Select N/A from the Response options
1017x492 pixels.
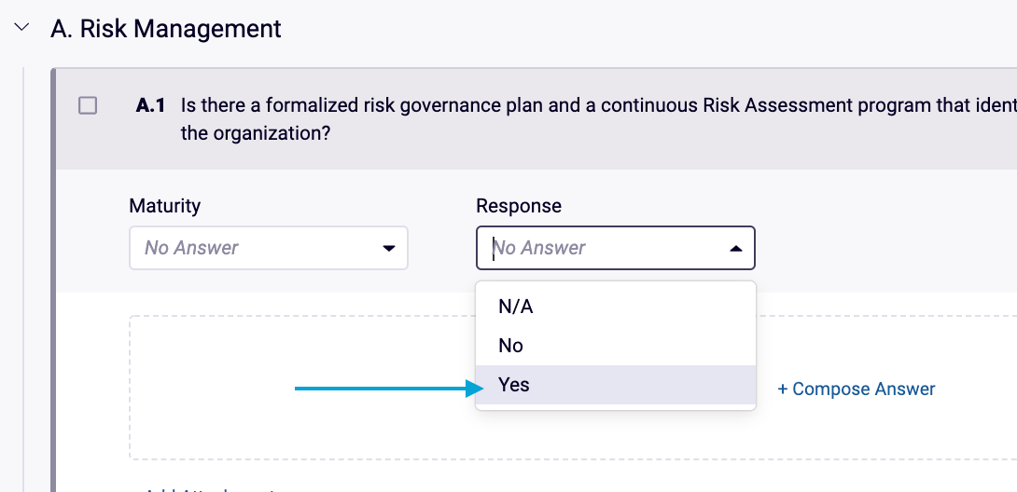point(515,307)
